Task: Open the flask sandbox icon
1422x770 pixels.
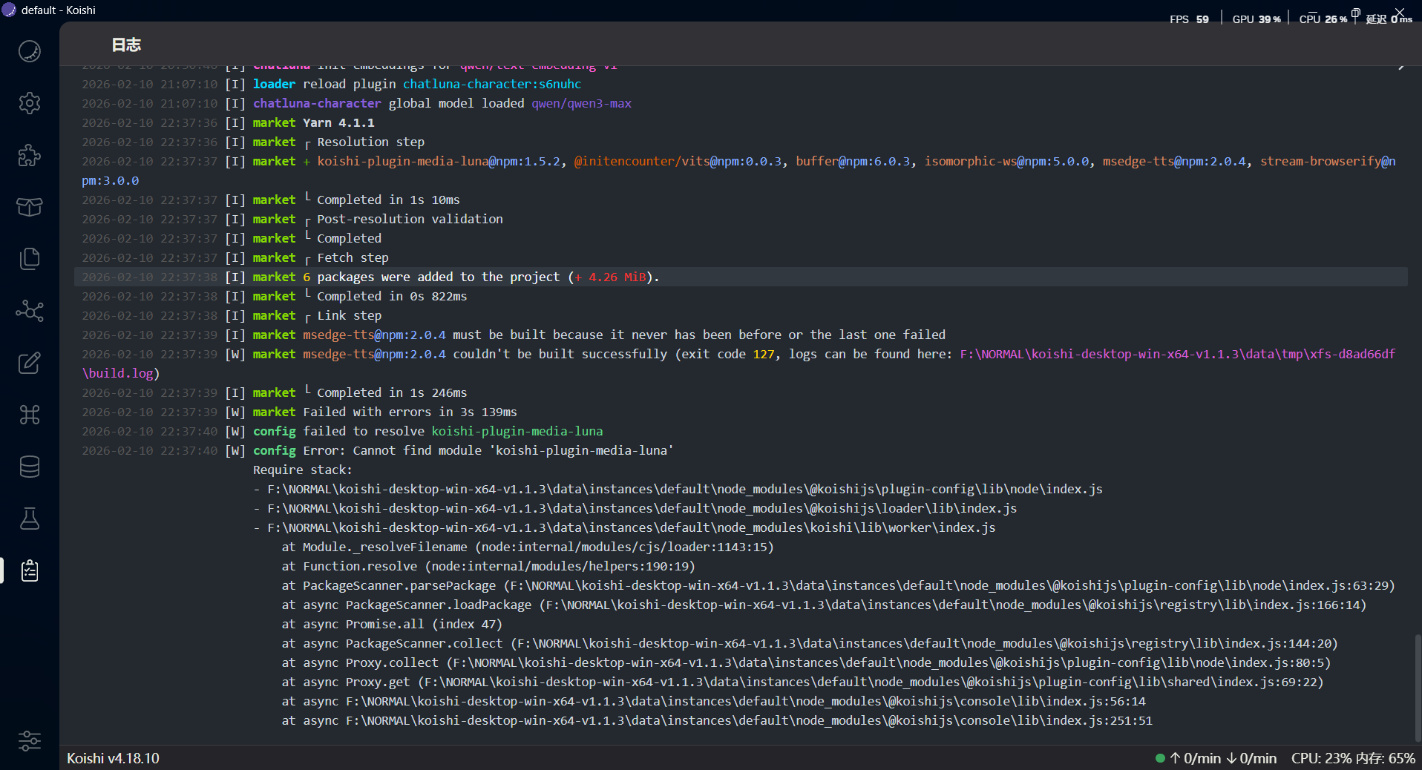Action: tap(30, 519)
